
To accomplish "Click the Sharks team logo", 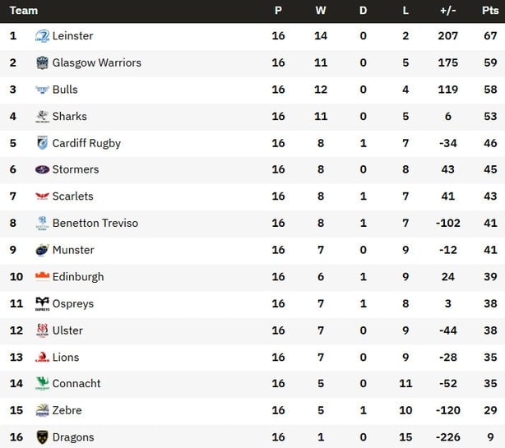I will point(42,117).
